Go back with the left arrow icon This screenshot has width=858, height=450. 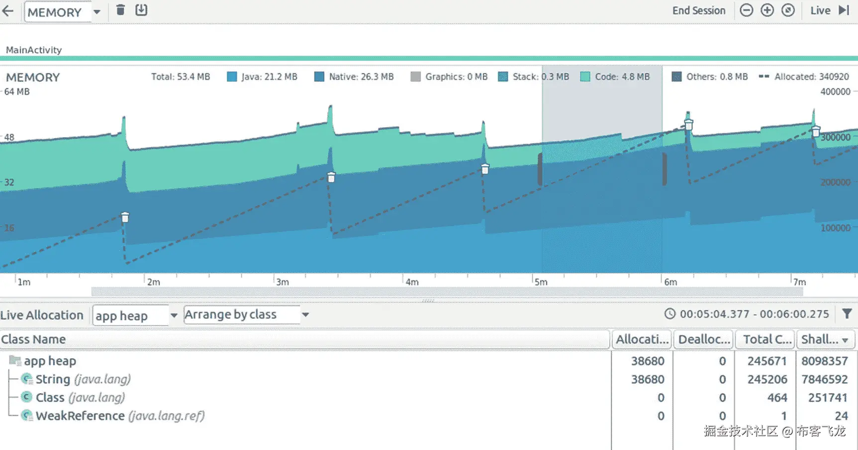[x=8, y=11]
